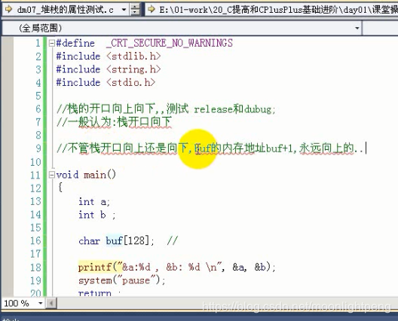Collapse the void main() function block
The width and height of the screenshot is (398, 321).
coord(52,175)
